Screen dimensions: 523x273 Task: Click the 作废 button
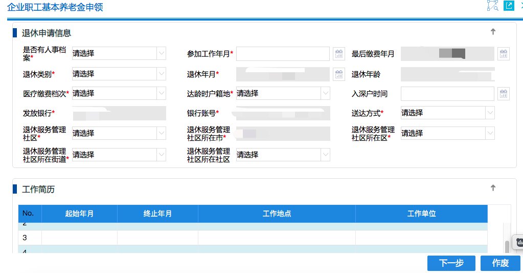[x=501, y=263]
